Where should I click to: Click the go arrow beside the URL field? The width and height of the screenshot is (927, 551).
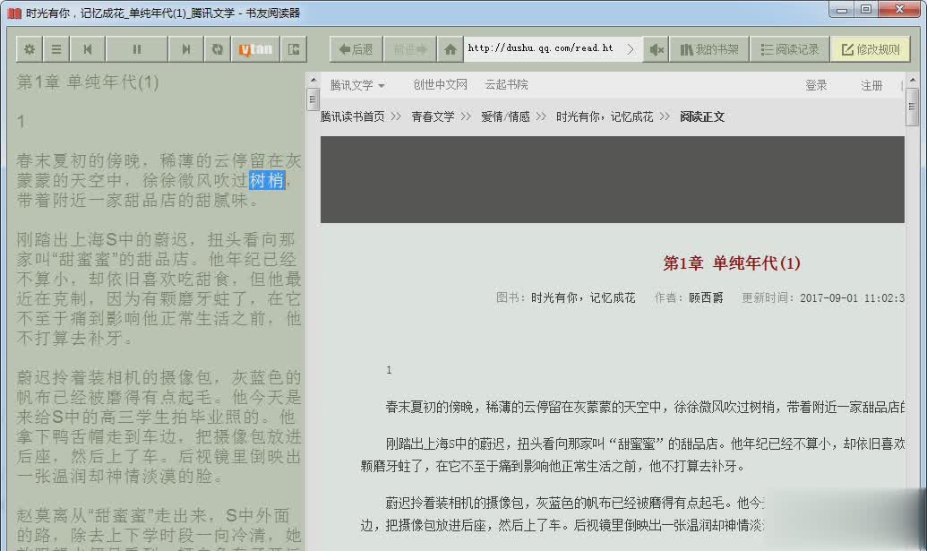tap(631, 49)
